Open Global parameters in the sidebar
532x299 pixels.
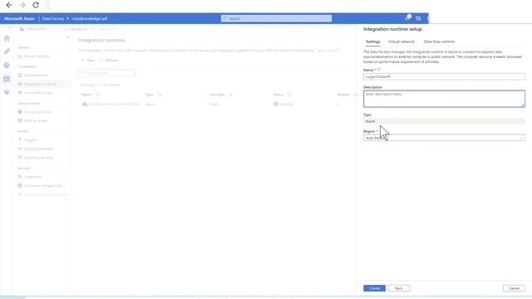(39, 149)
